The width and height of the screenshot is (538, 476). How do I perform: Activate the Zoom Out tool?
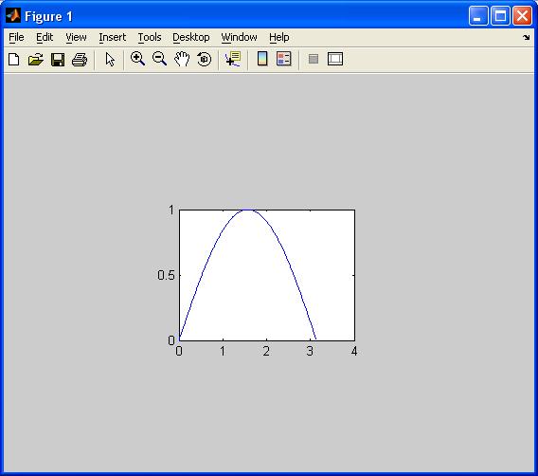[159, 59]
